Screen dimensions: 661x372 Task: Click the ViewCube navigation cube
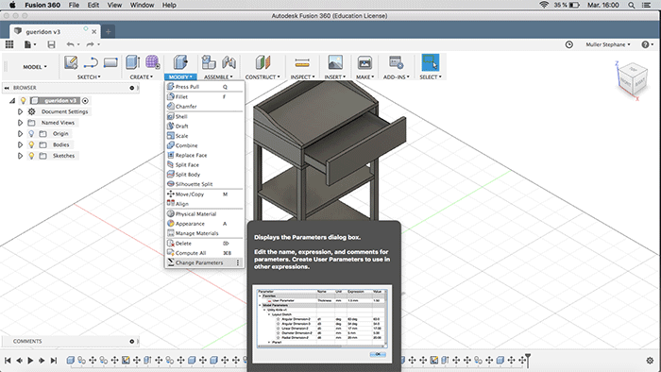(633, 80)
